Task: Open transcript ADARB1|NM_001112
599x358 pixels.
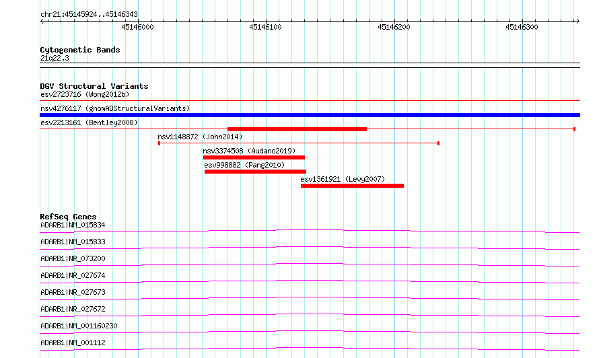Action: pos(73,343)
